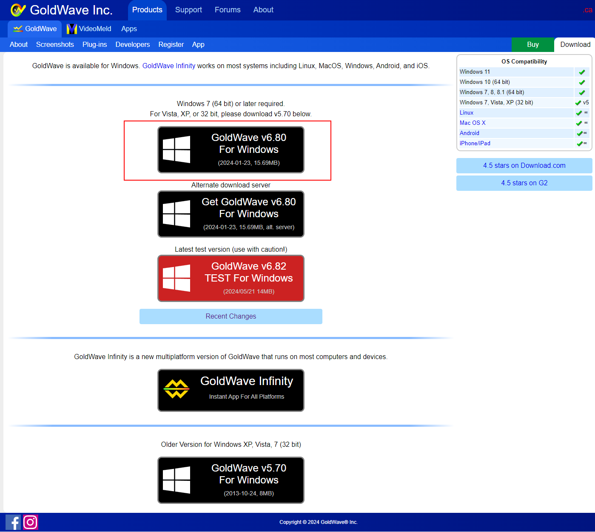Open the Support top menu

(x=188, y=10)
